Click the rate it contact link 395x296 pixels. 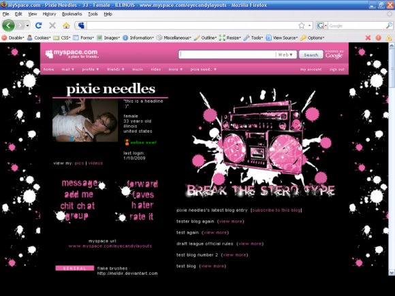pos(142,216)
